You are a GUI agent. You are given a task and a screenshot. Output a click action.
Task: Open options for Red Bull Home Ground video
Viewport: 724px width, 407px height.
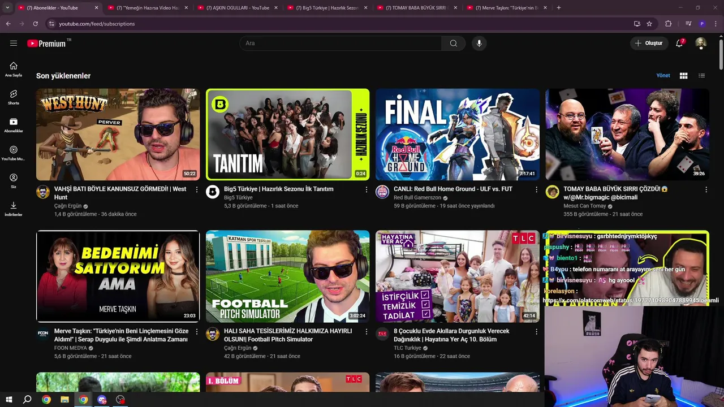(536, 189)
